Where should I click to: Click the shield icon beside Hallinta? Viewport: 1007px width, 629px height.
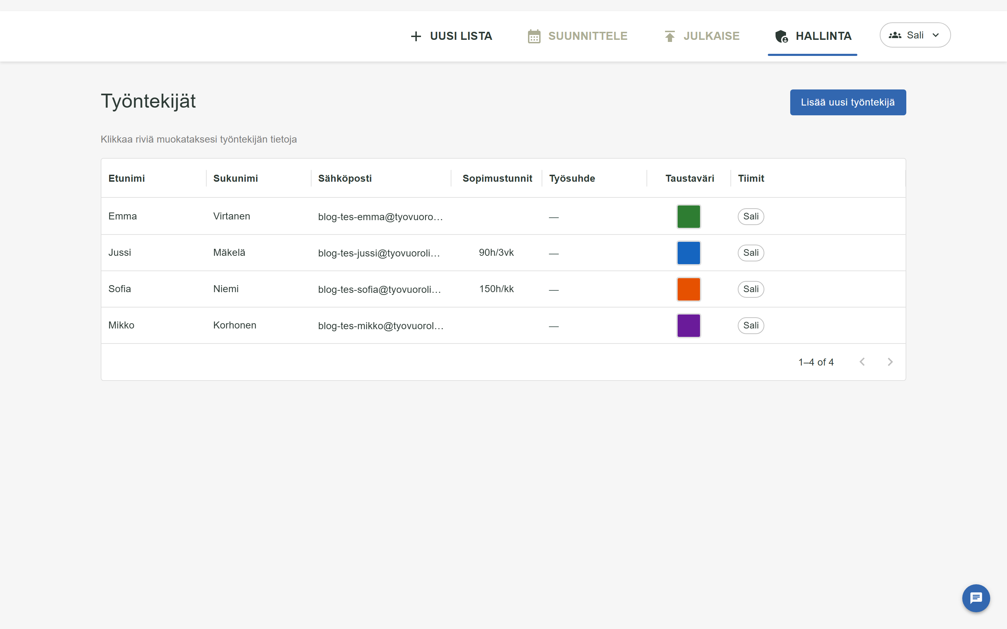pyautogui.click(x=781, y=36)
